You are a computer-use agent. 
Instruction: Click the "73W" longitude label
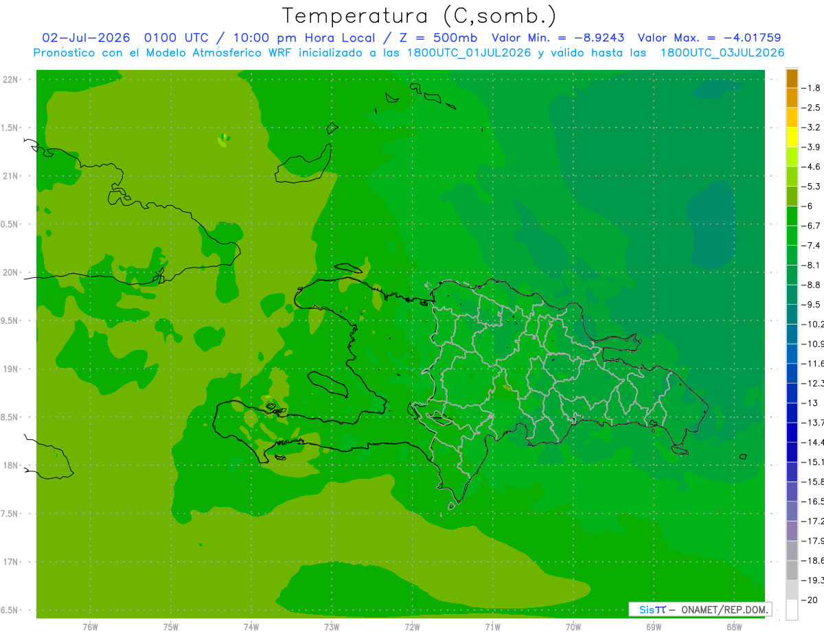(x=332, y=627)
